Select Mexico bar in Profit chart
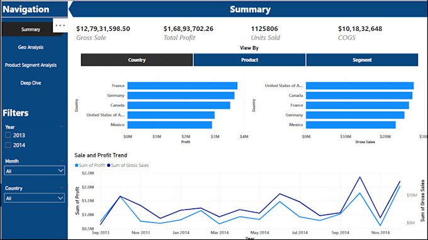Image resolution: width=428 pixels, height=240 pixels. coord(170,125)
